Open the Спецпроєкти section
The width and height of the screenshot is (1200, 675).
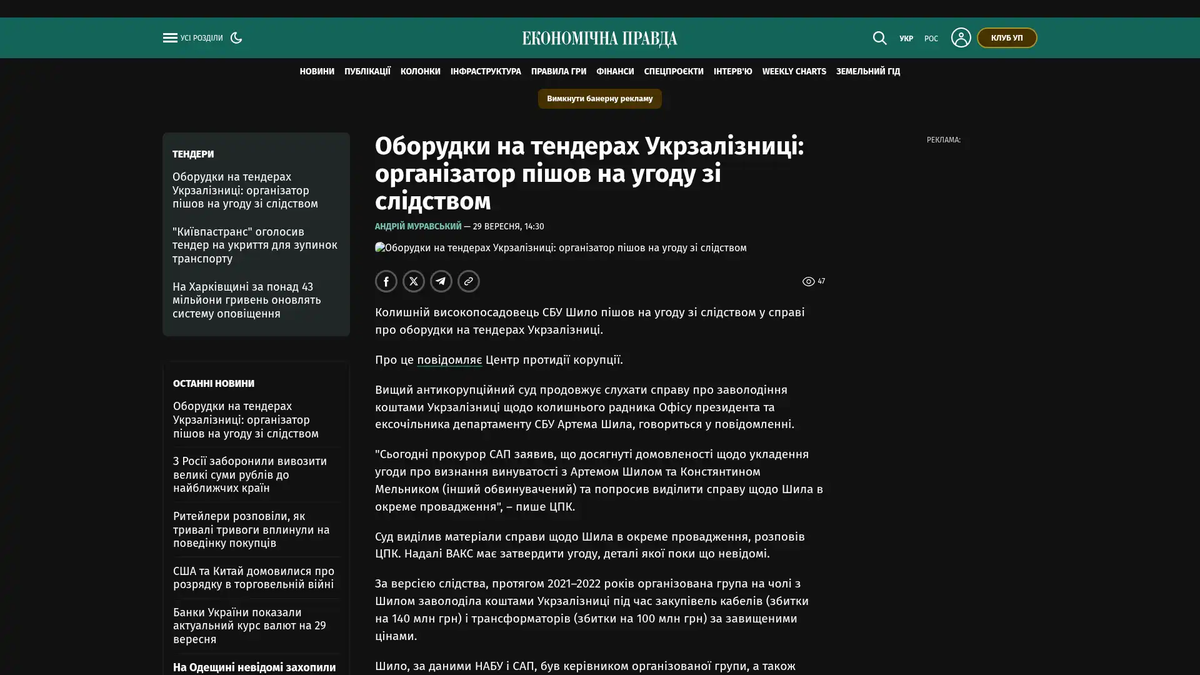[x=674, y=72]
